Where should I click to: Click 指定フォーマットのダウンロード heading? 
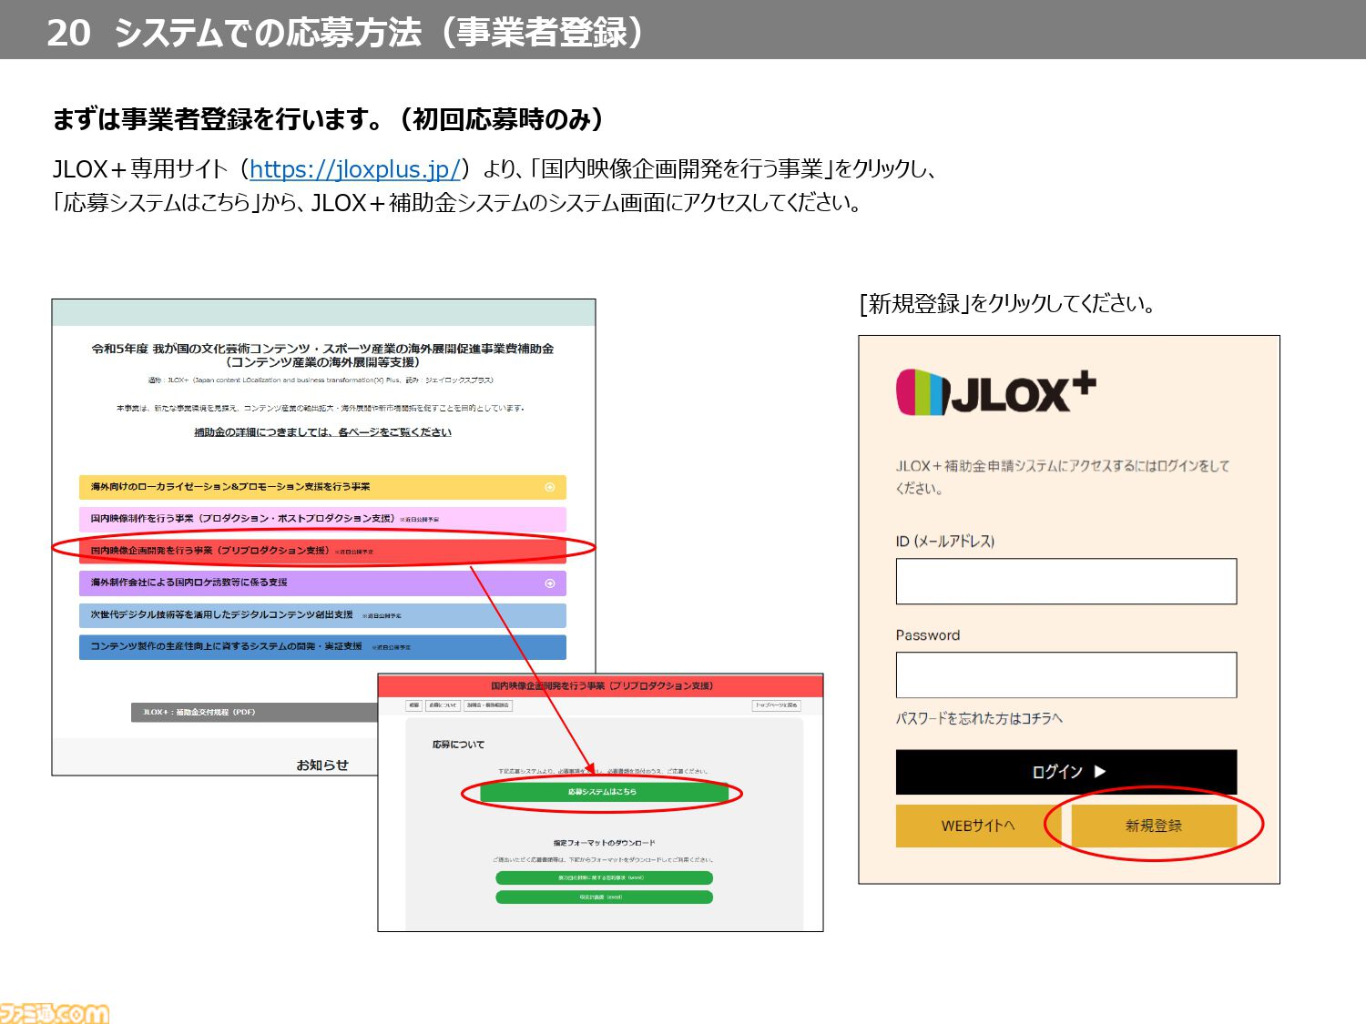(x=604, y=843)
